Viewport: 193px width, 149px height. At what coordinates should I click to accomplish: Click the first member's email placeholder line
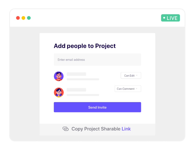(83, 79)
